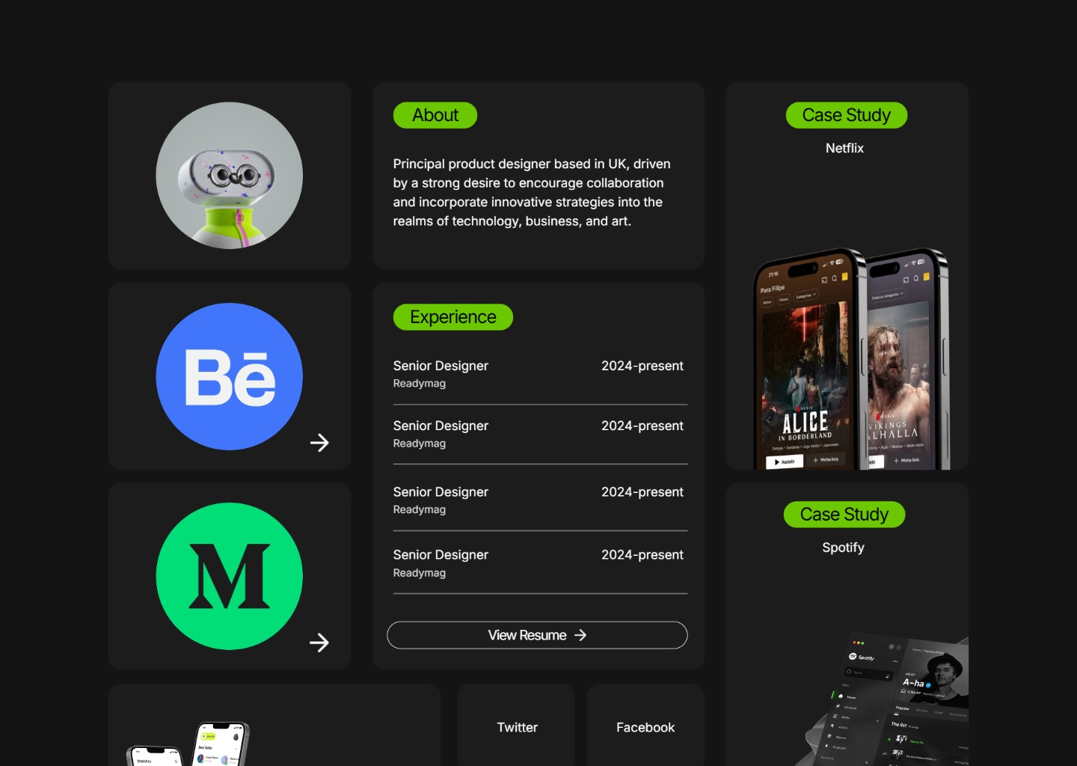Viewport: 1077px width, 766px height.
Task: Click the Case Study label above Netflix
Action: pos(847,115)
